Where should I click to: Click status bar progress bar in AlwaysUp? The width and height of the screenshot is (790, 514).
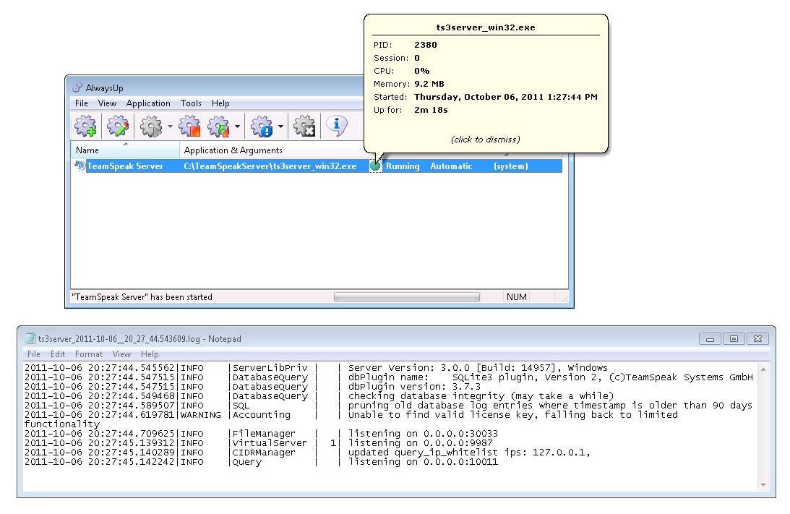tap(407, 297)
